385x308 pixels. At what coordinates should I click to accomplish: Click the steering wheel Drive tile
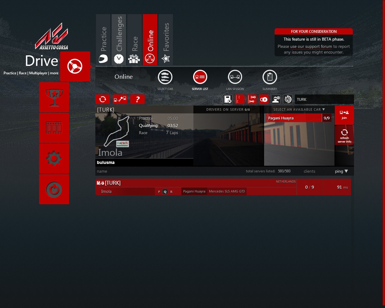click(75, 66)
